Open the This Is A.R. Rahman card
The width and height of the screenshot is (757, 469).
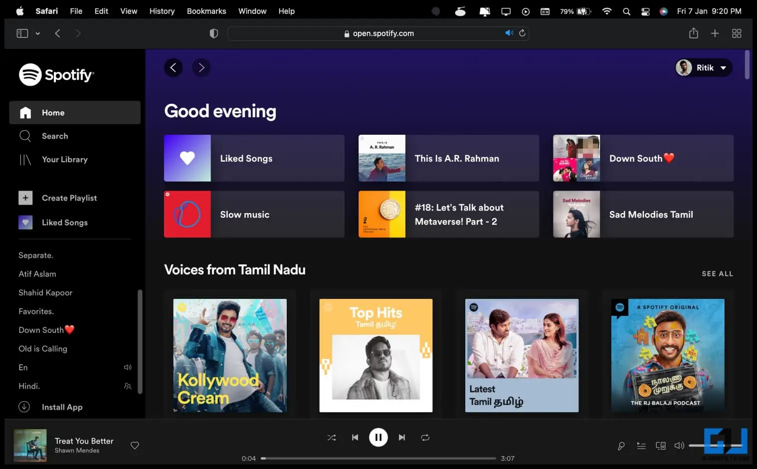(449, 158)
